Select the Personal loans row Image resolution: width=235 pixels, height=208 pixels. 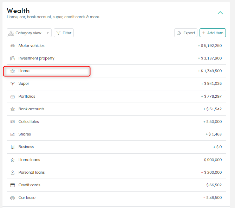[31, 173]
